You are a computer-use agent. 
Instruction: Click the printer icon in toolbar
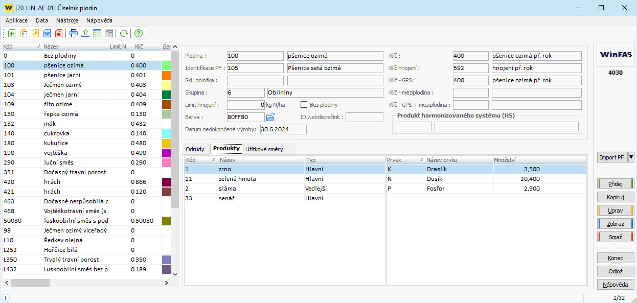pos(74,33)
